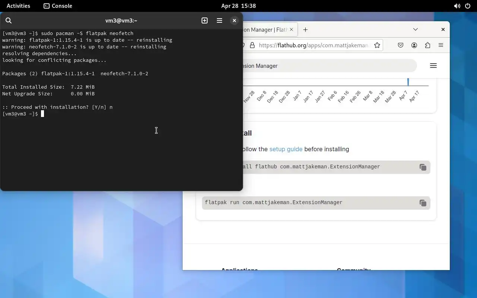477x298 pixels.
Task: Copy the flatpak install command
Action: click(423, 167)
